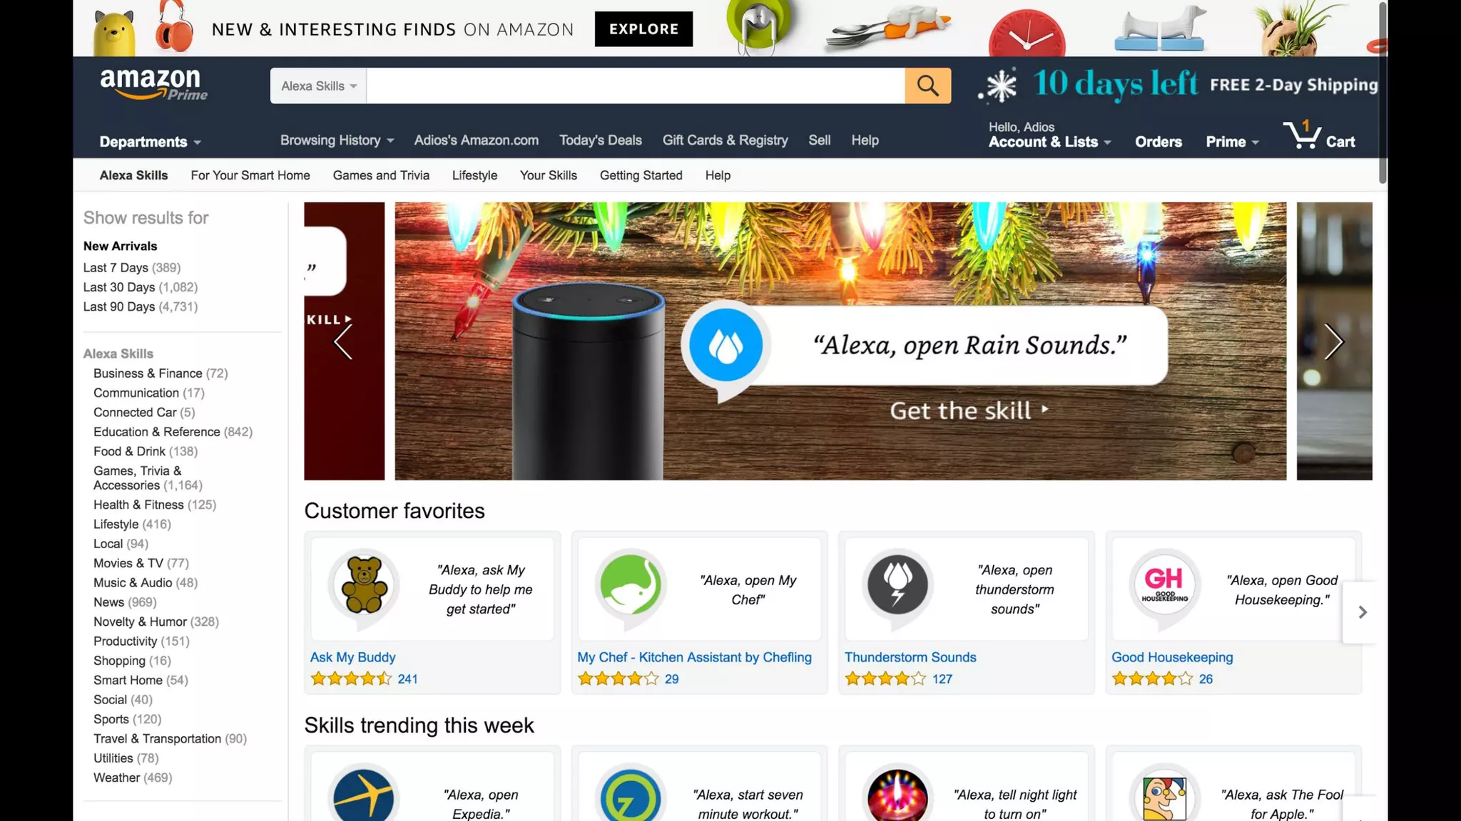Open the Account & Lists dropdown
The image size is (1461, 821).
coord(1049,142)
